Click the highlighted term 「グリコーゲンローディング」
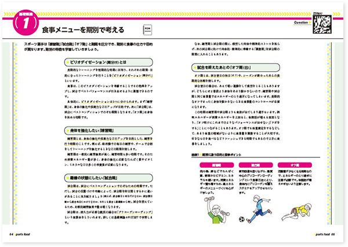Screen dimensions: 348x247 coord(135,212)
